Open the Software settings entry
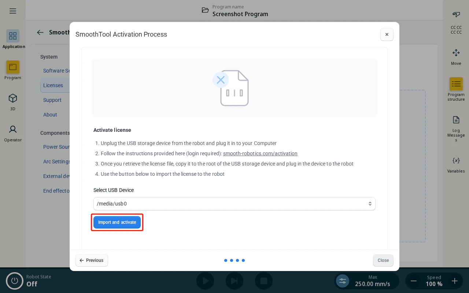This screenshot has height=293, width=469. (x=56, y=71)
